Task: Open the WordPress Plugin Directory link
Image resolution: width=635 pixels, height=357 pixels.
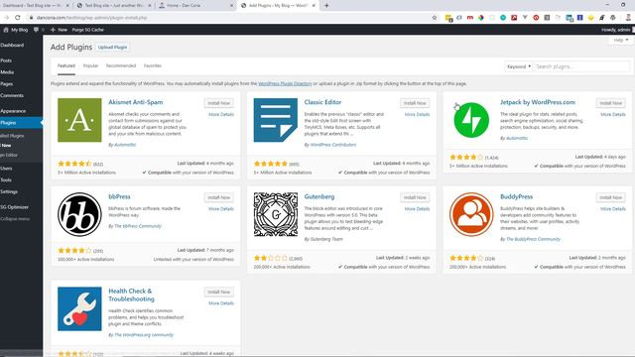Action: 285,83
